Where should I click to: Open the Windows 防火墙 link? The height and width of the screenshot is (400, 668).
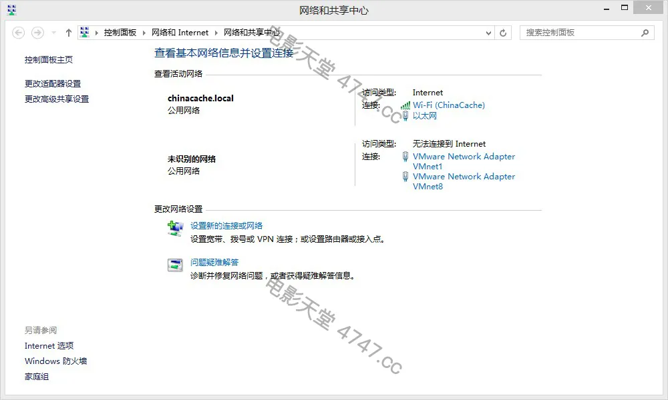pos(55,361)
